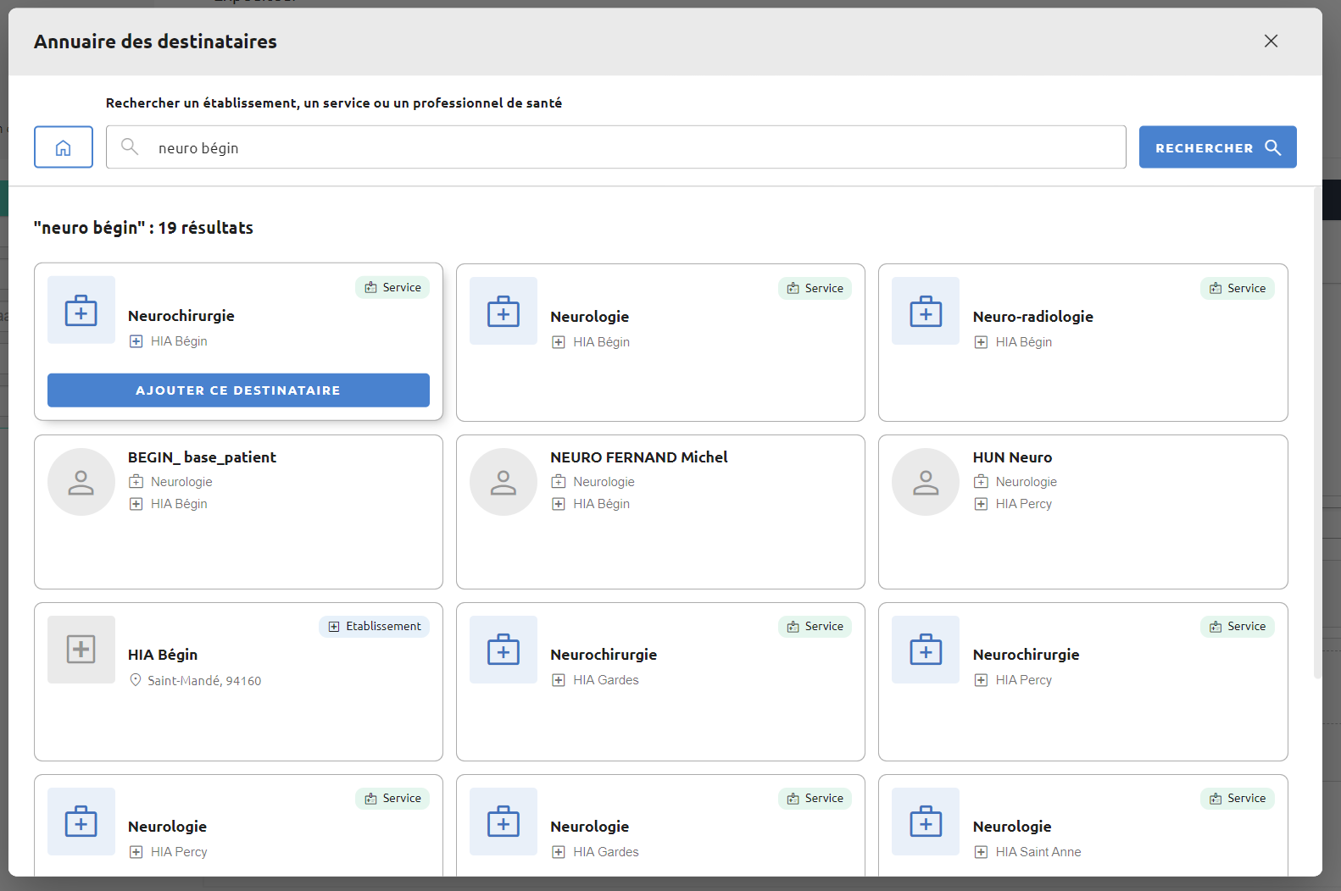The width and height of the screenshot is (1341, 891).
Task: Click the results list vertical scrollbar
Action: [x=1317, y=433]
